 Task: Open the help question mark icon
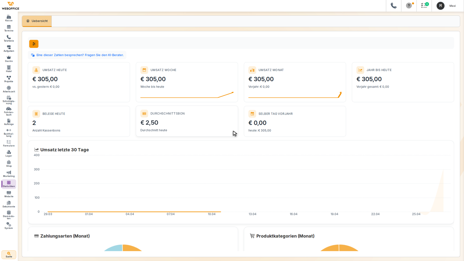[409, 6]
